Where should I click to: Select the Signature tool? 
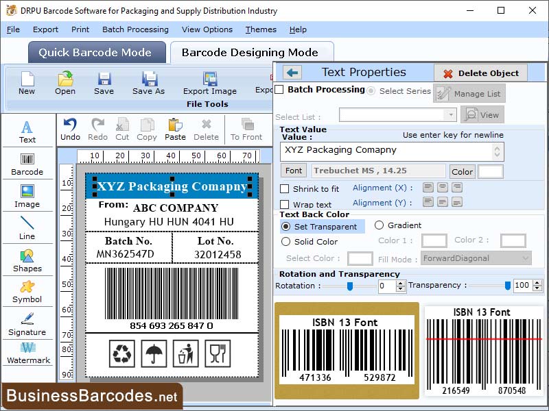click(27, 323)
